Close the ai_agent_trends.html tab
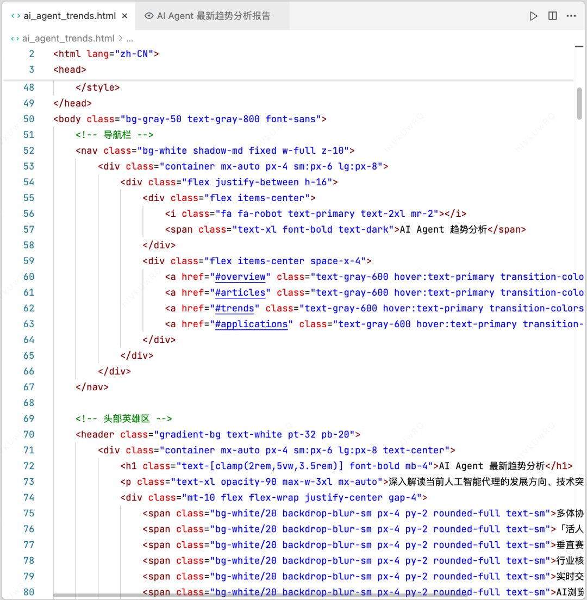 point(124,16)
